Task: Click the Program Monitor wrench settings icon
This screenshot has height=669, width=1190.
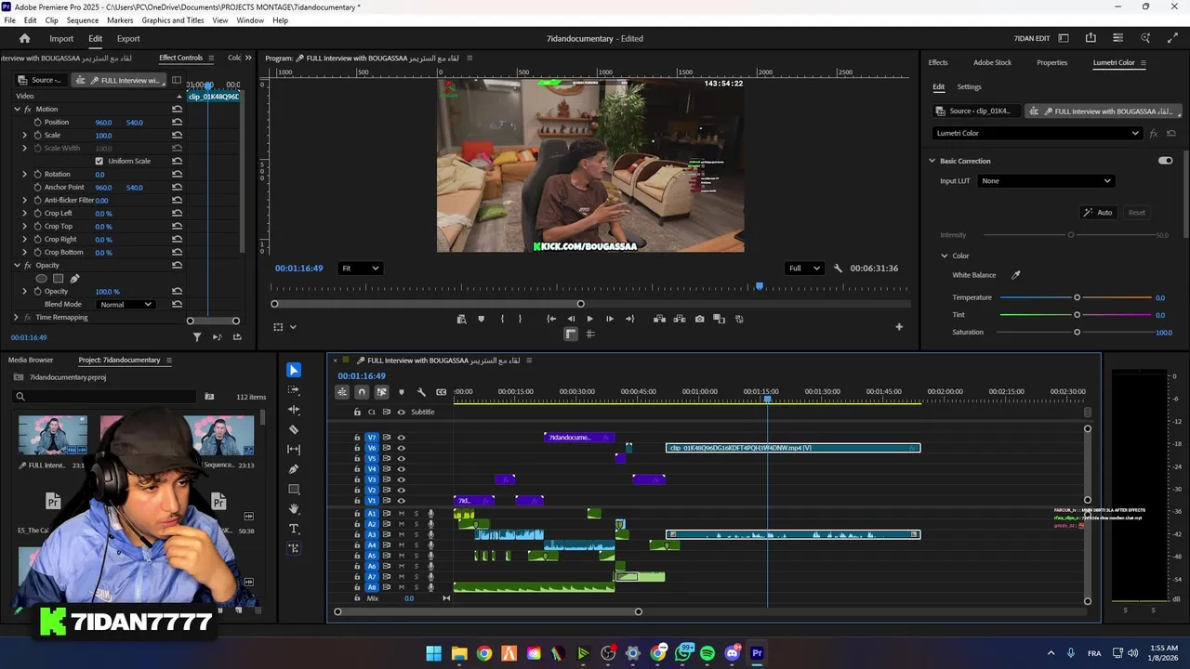Action: 838,269
